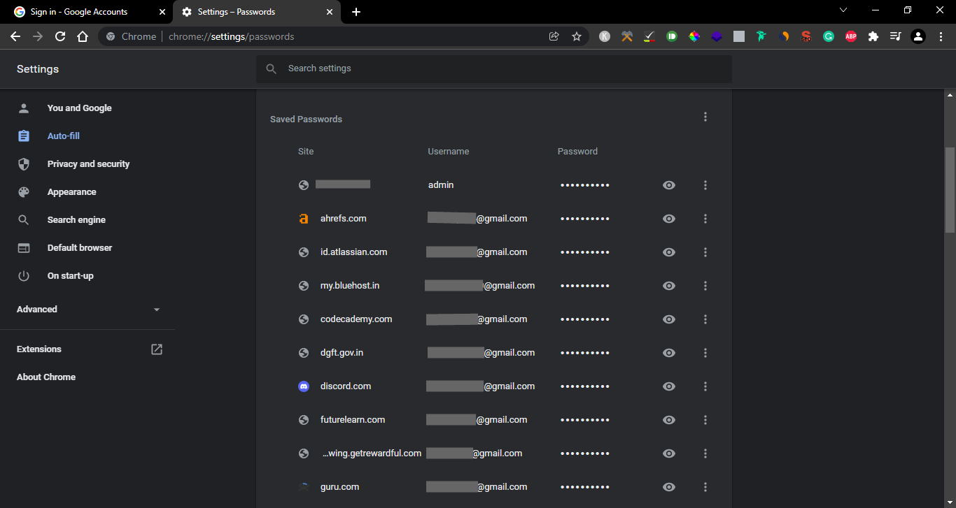Go to Privacy and security settings
The image size is (956, 508).
pos(88,164)
